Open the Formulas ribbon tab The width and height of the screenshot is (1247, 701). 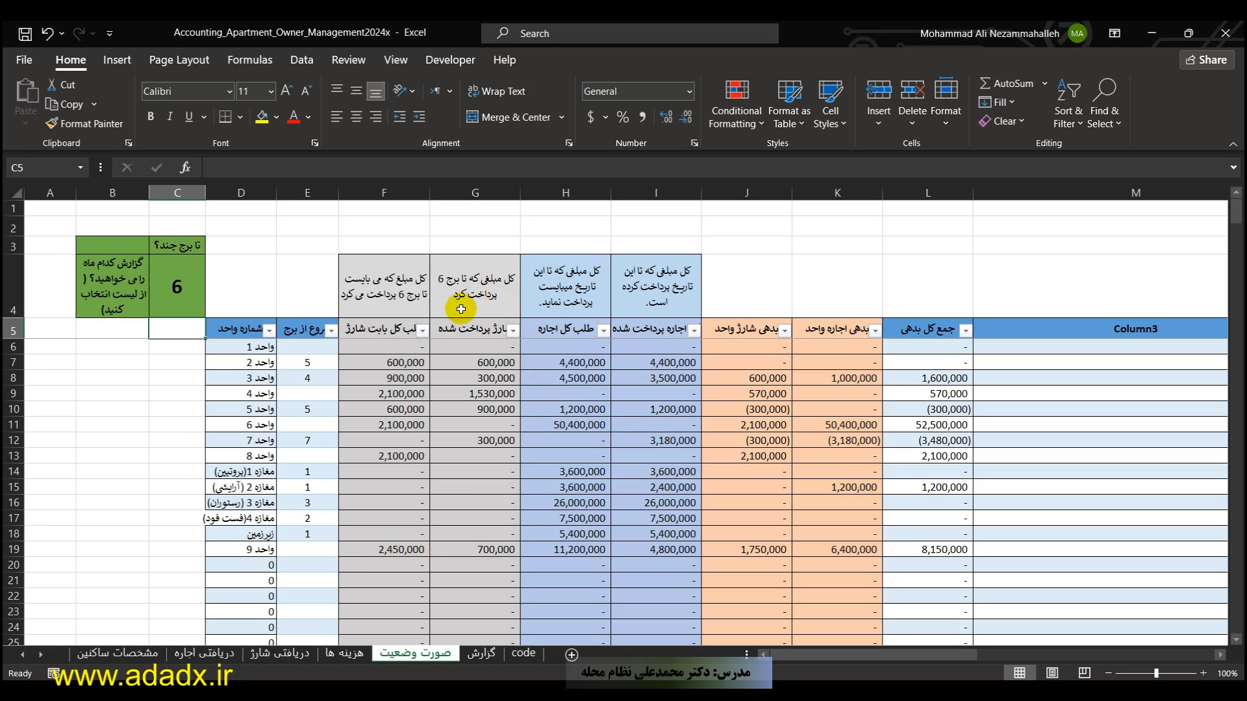[249, 60]
